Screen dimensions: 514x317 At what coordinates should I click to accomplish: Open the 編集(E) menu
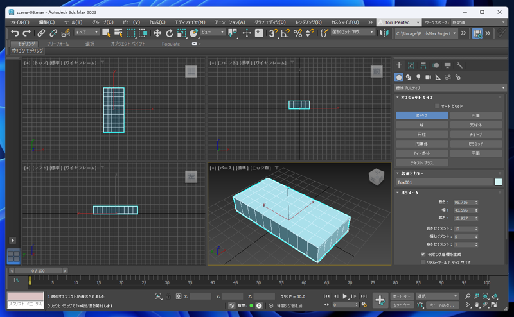pyautogui.click(x=46, y=22)
